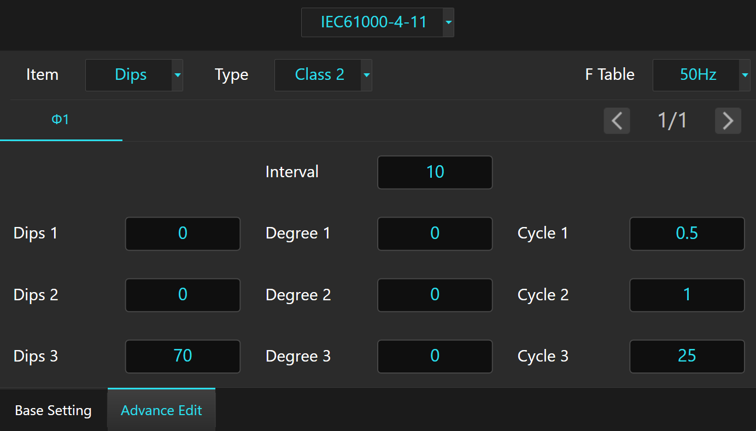
Task: Go to the previous page arrow
Action: 617,120
